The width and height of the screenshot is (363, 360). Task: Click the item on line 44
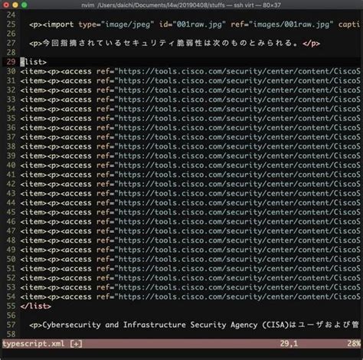[x=190, y=203]
